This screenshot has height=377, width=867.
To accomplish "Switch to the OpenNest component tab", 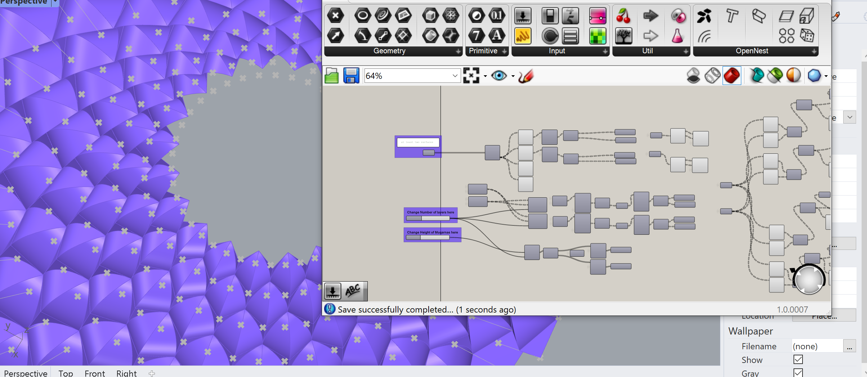I will [752, 51].
